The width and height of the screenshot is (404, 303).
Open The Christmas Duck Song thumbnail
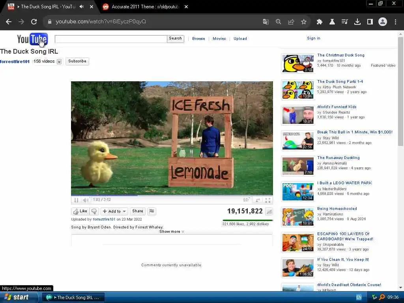coord(297,64)
